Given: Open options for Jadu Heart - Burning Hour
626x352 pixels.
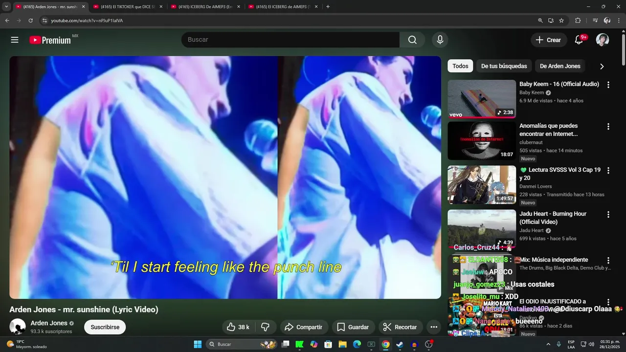Looking at the screenshot, I should [608, 215].
